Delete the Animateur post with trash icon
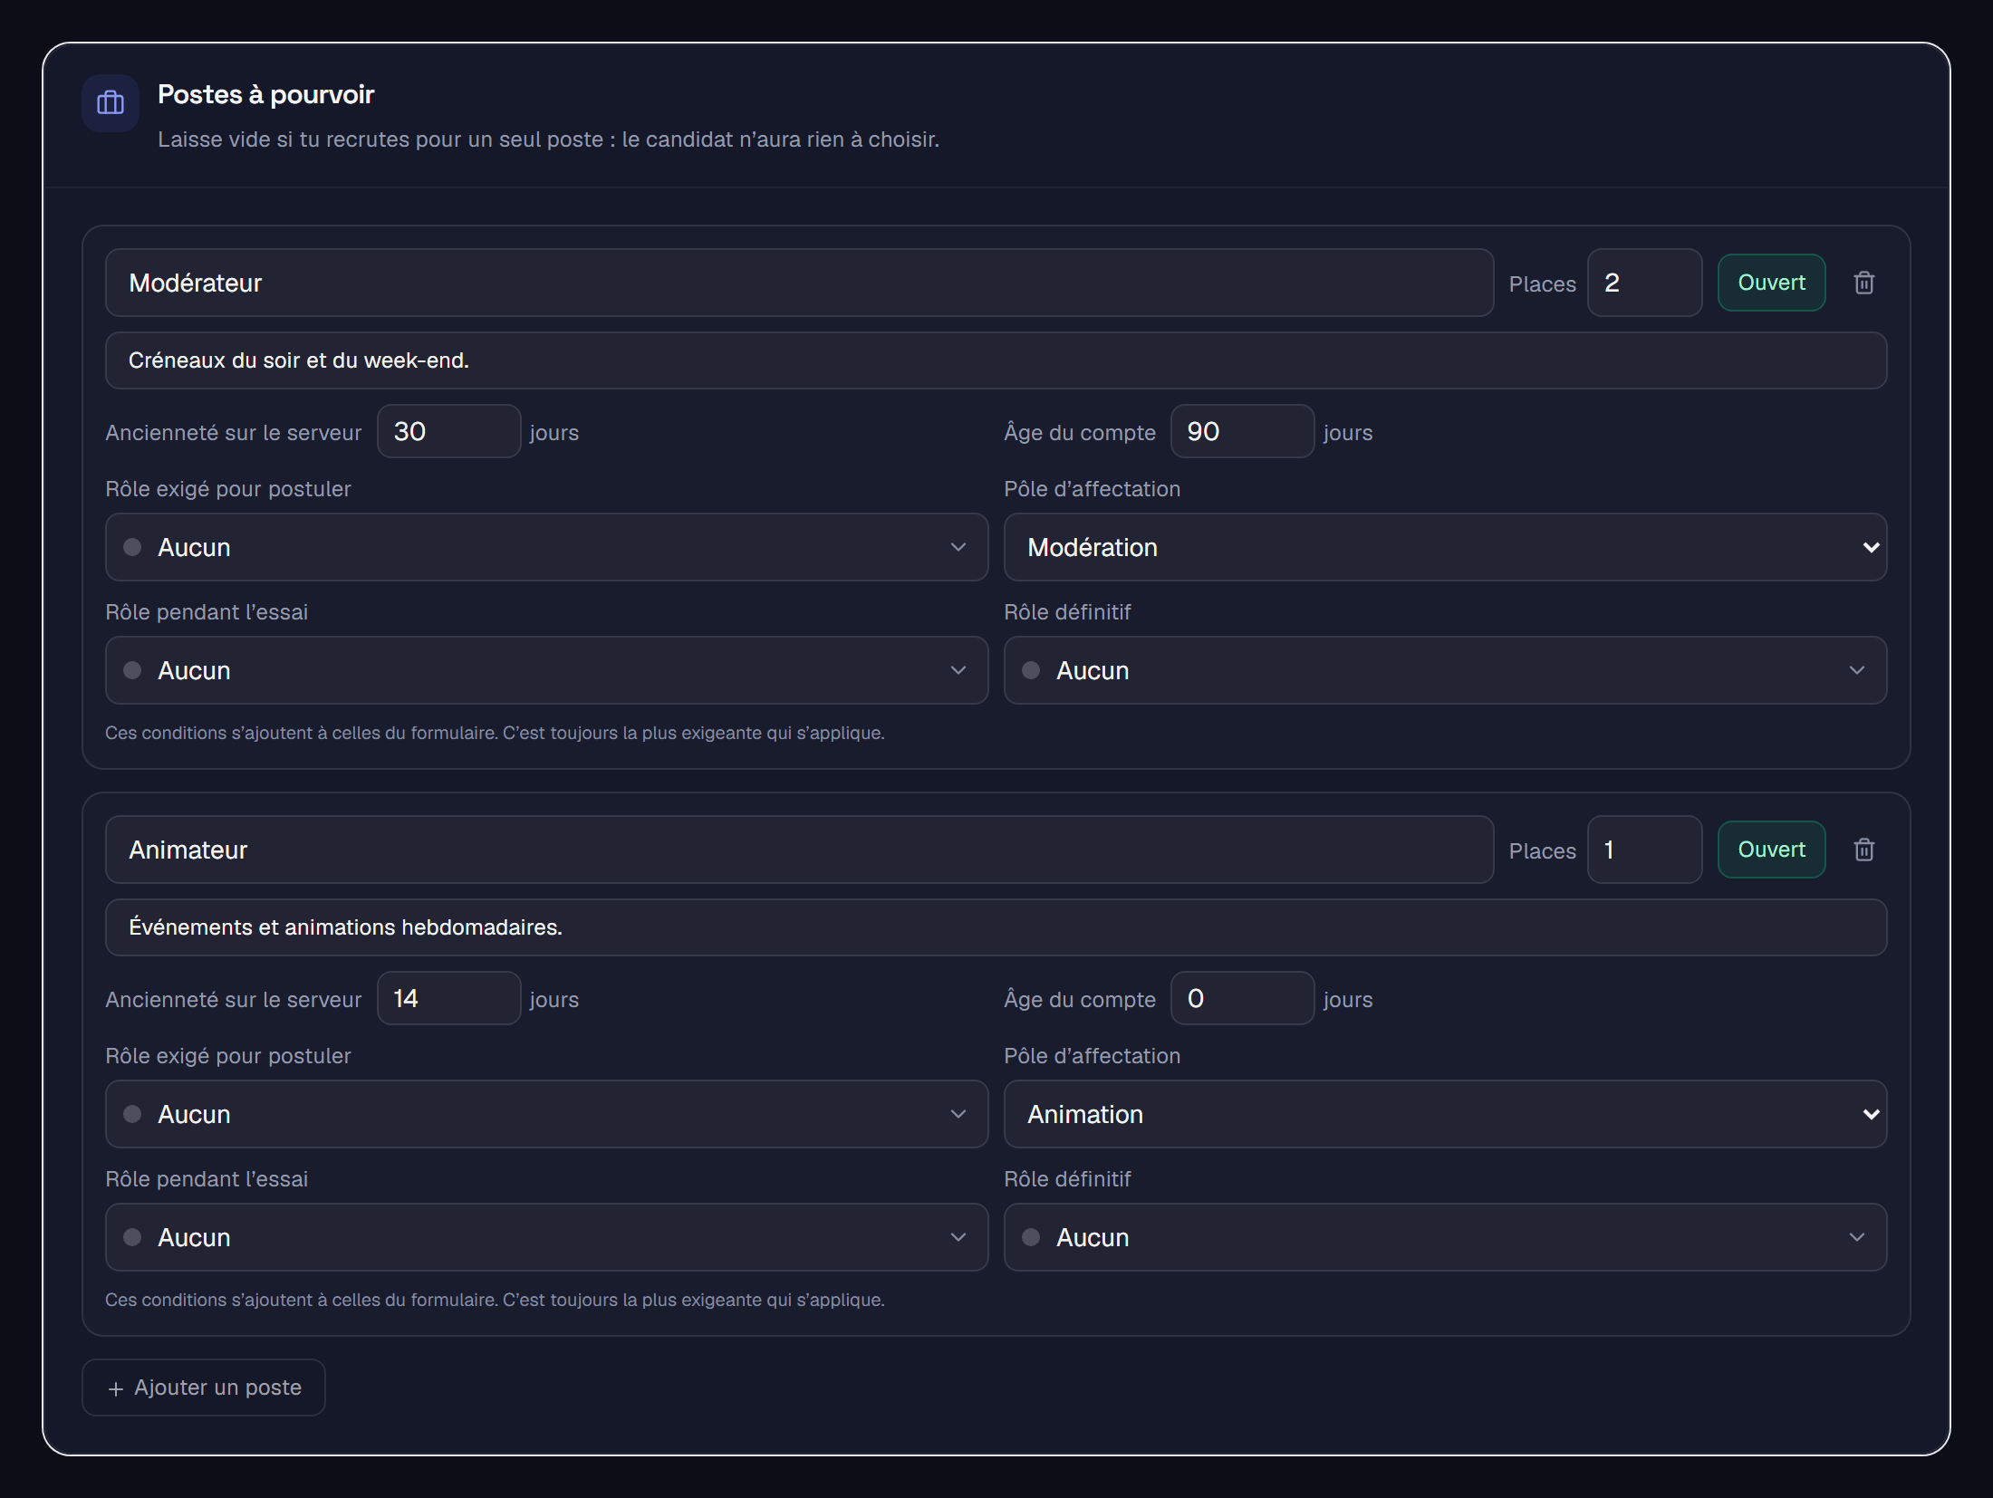1993x1498 pixels. click(x=1863, y=850)
